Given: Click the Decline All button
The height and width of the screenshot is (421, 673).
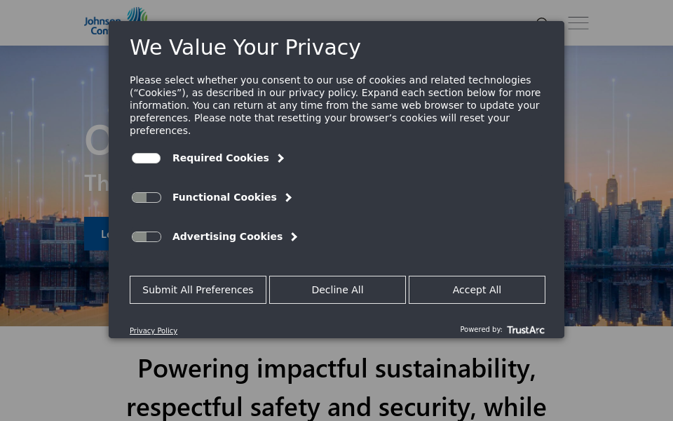Looking at the screenshot, I should [x=337, y=289].
